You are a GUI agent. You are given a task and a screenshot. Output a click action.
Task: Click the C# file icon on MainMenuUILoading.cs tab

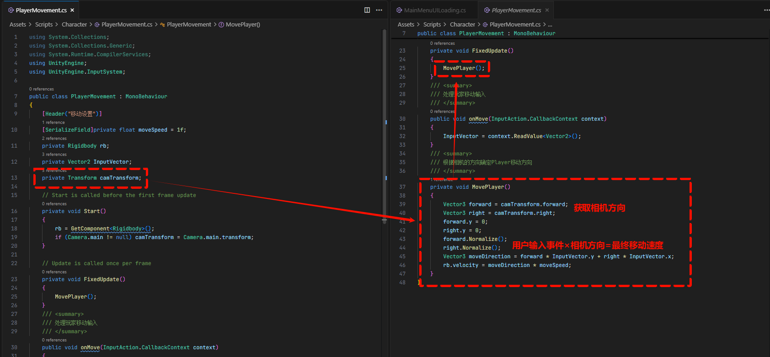tap(399, 10)
